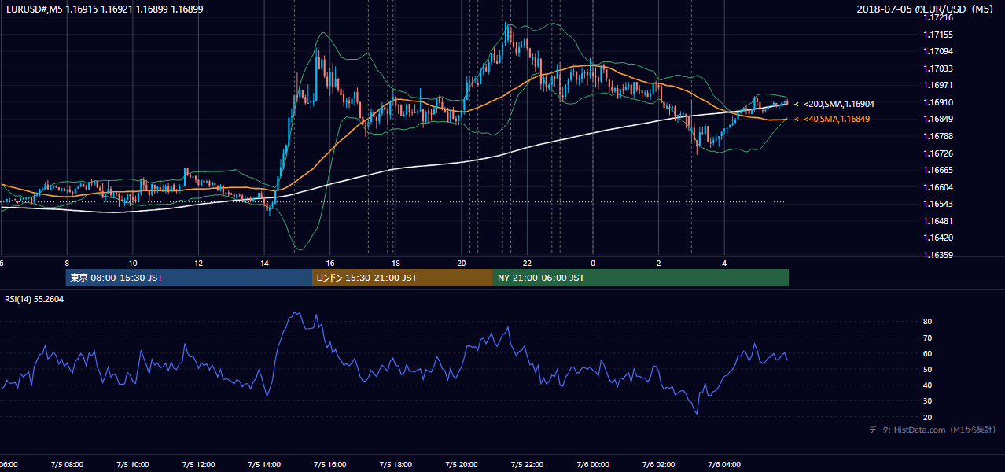Click price axis value 1.16420
1005x472 pixels.
937,238
